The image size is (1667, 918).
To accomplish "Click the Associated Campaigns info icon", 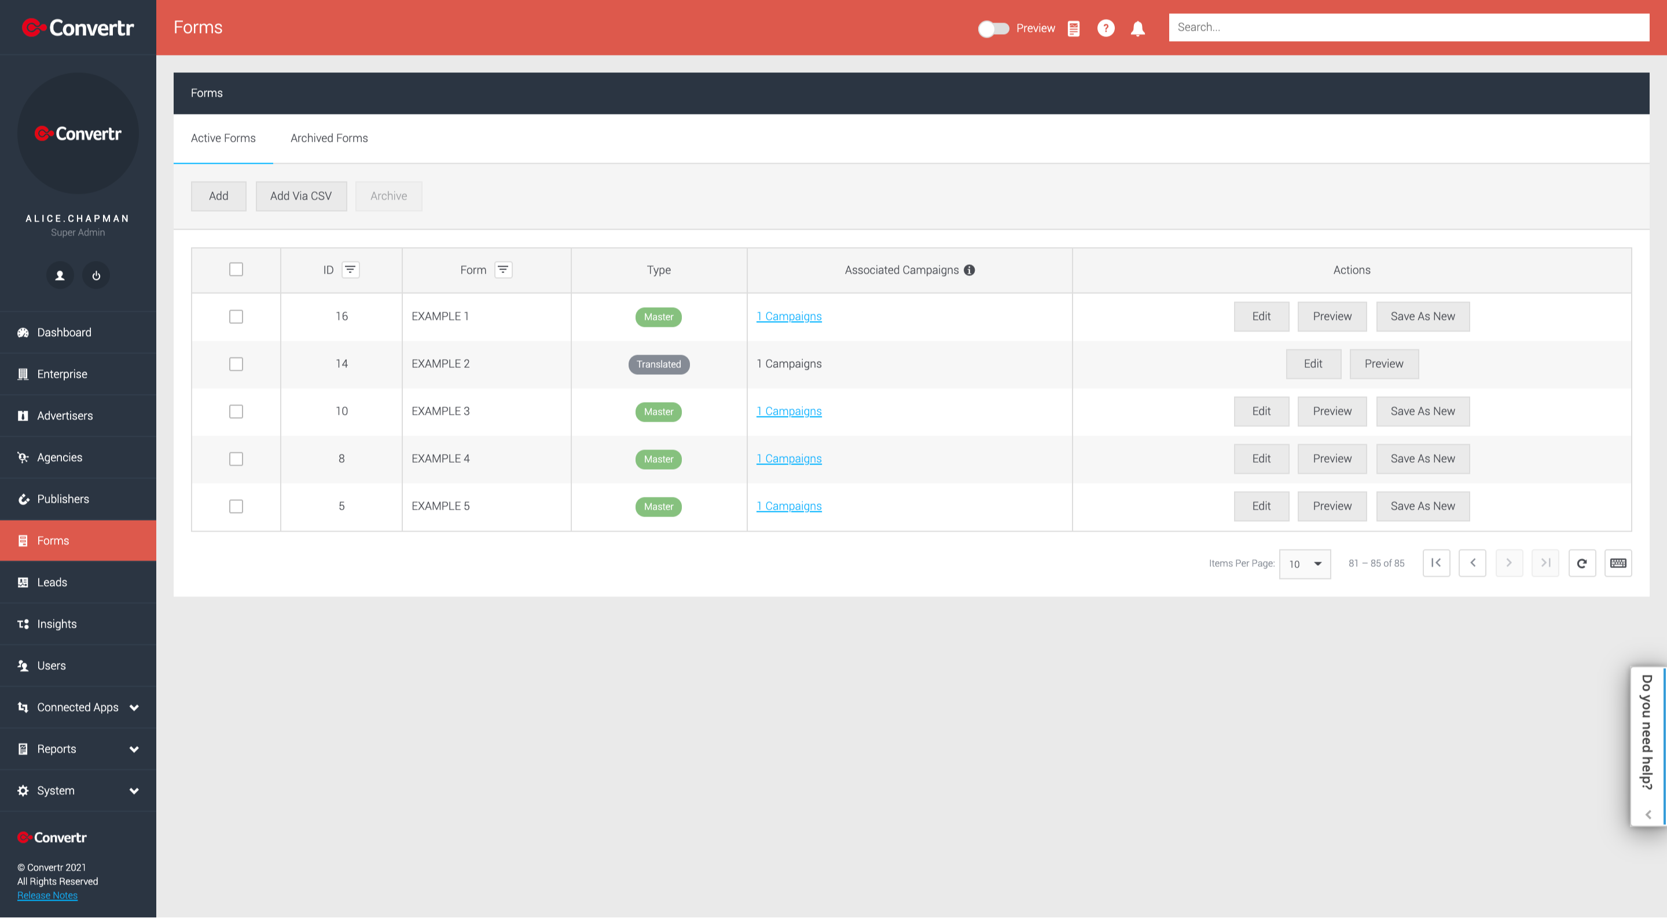I will point(969,270).
